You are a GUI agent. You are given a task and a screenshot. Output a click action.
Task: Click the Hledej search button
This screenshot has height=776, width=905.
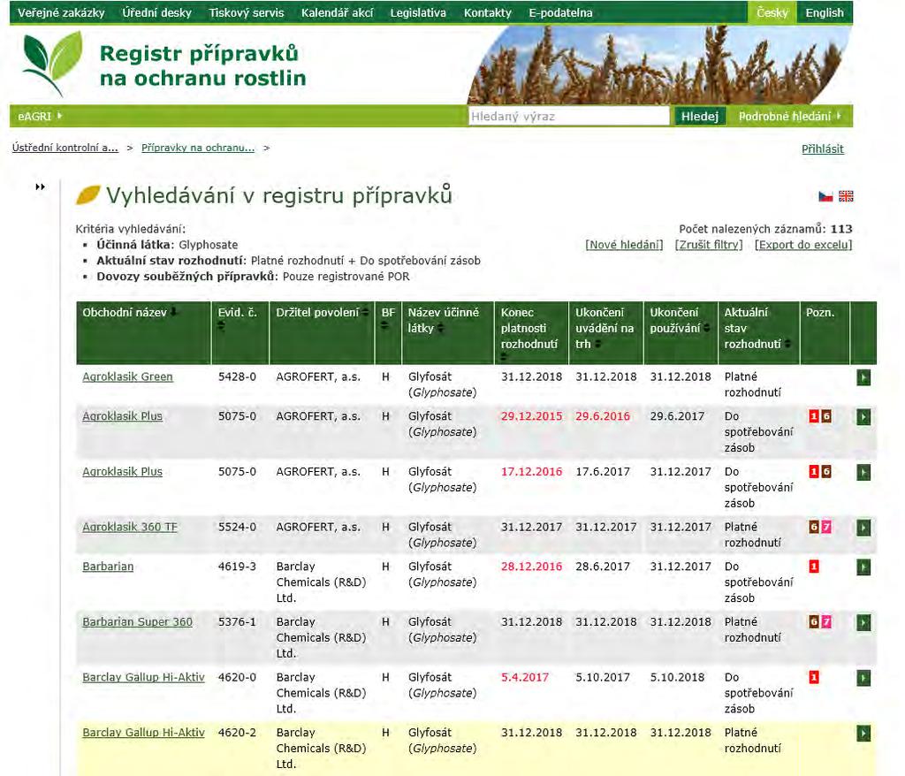point(700,116)
